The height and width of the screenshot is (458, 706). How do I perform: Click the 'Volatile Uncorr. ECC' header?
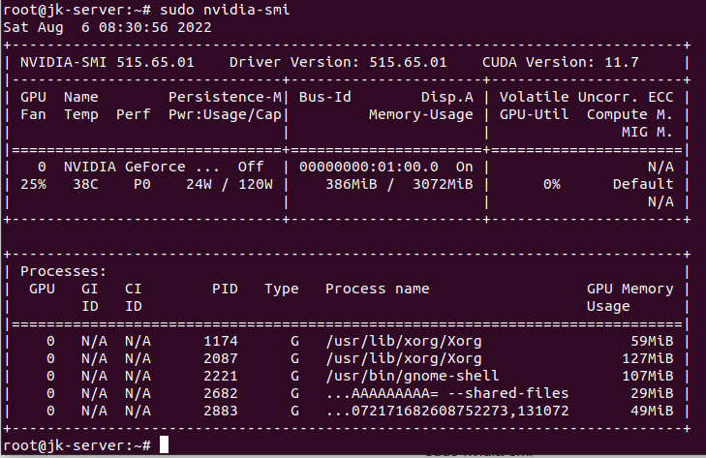[587, 97]
